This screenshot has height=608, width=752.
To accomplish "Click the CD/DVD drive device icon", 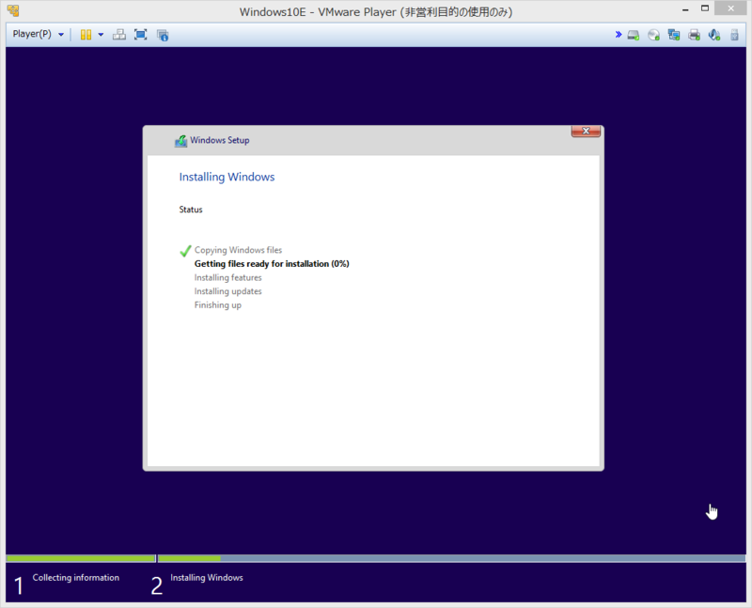I will coord(653,35).
